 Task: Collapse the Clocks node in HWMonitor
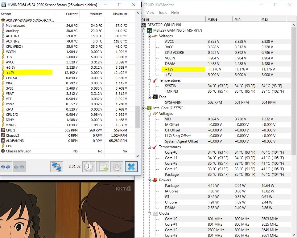click(149, 213)
